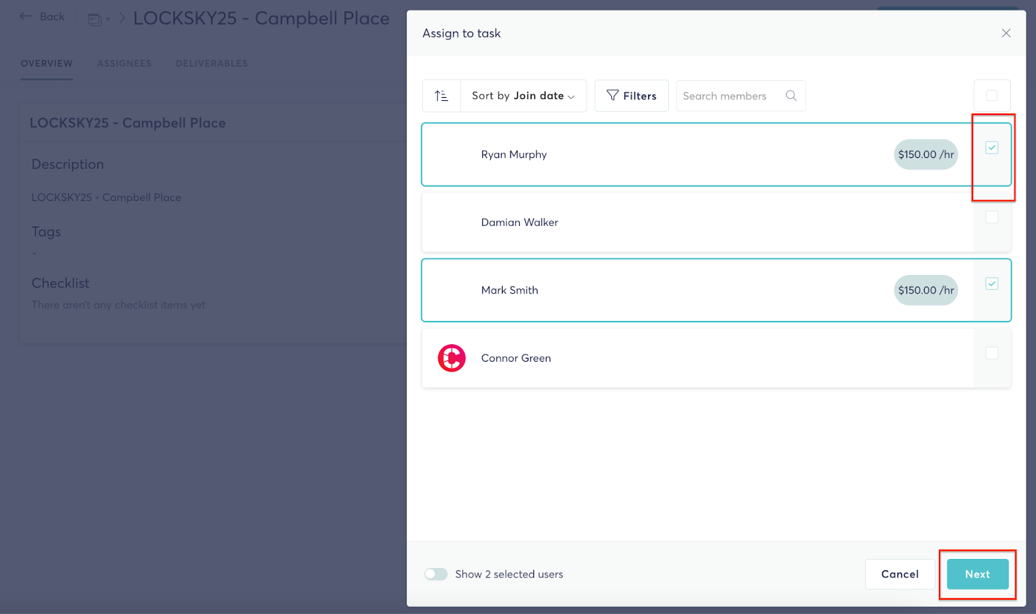Open the Deliverables tab

click(x=212, y=63)
